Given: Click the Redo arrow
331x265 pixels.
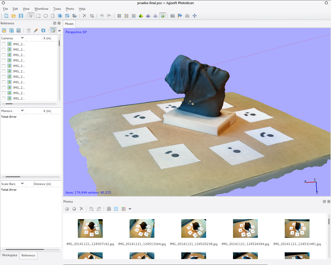Looking at the screenshot, I should [109, 16].
